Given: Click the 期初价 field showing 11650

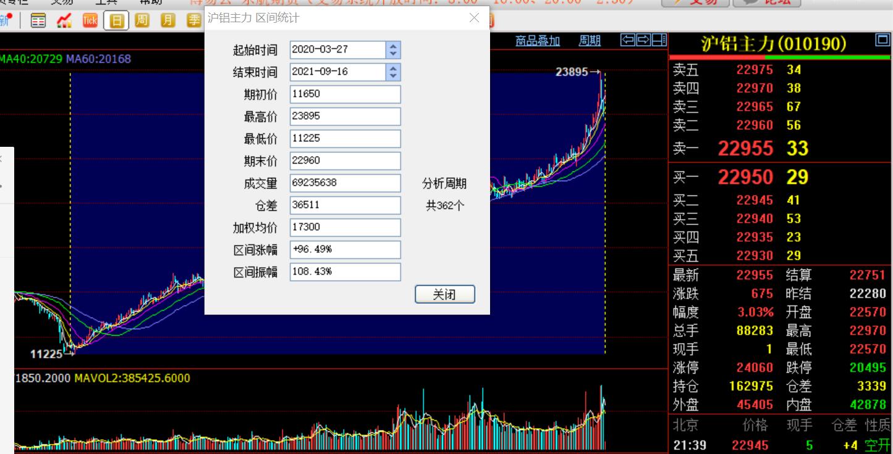Looking at the screenshot, I should pos(345,94).
